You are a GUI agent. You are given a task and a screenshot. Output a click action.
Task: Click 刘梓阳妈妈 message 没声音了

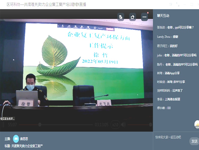(170, 91)
